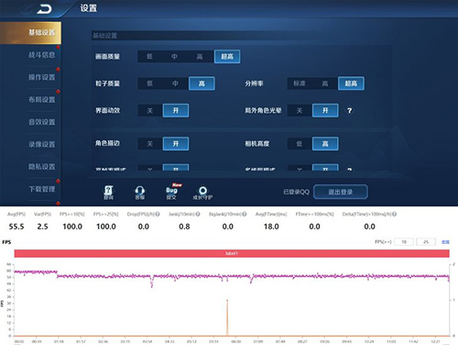
Task: Turn off 界面动效 with the 关 option
Action: (x=150, y=110)
